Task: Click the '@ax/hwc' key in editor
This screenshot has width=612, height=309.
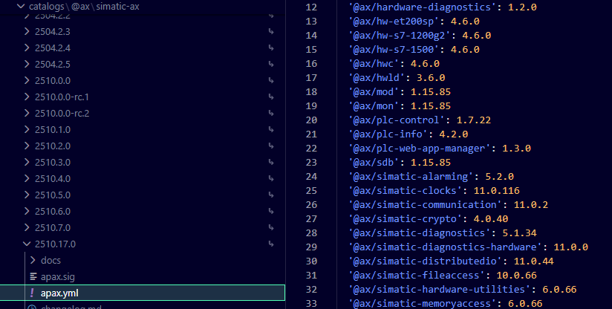Action: tap(374, 63)
